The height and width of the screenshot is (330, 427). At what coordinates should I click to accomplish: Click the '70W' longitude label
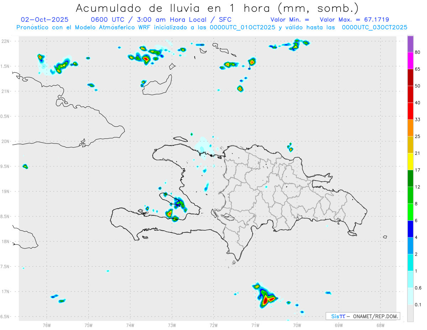pyautogui.click(x=297, y=325)
